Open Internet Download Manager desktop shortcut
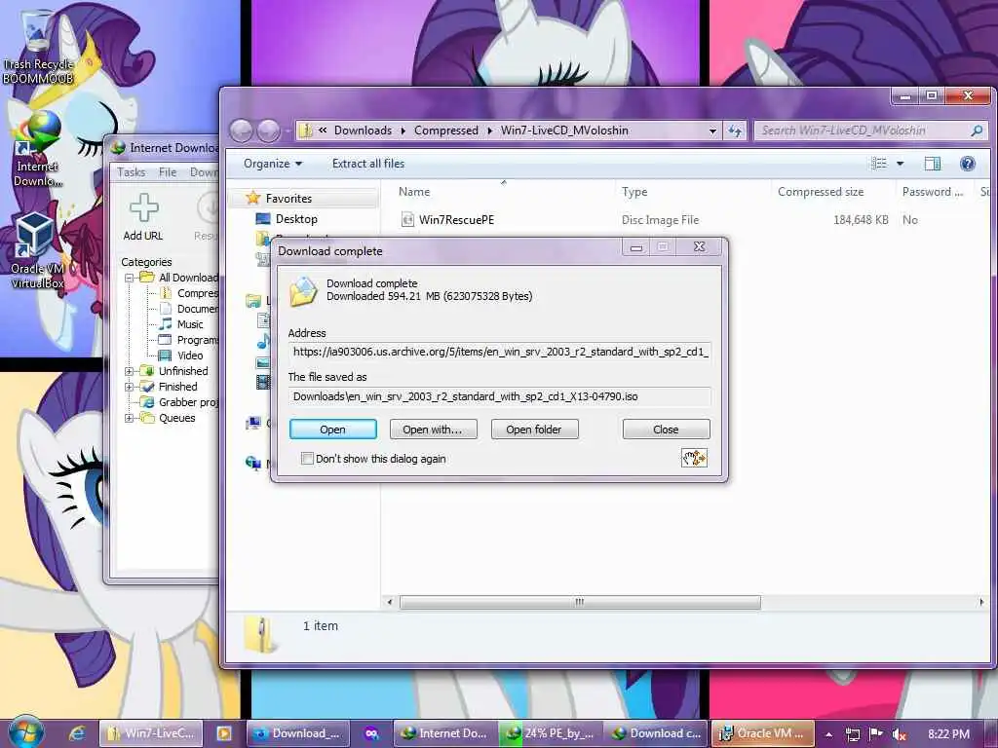The image size is (998, 748). [38, 149]
